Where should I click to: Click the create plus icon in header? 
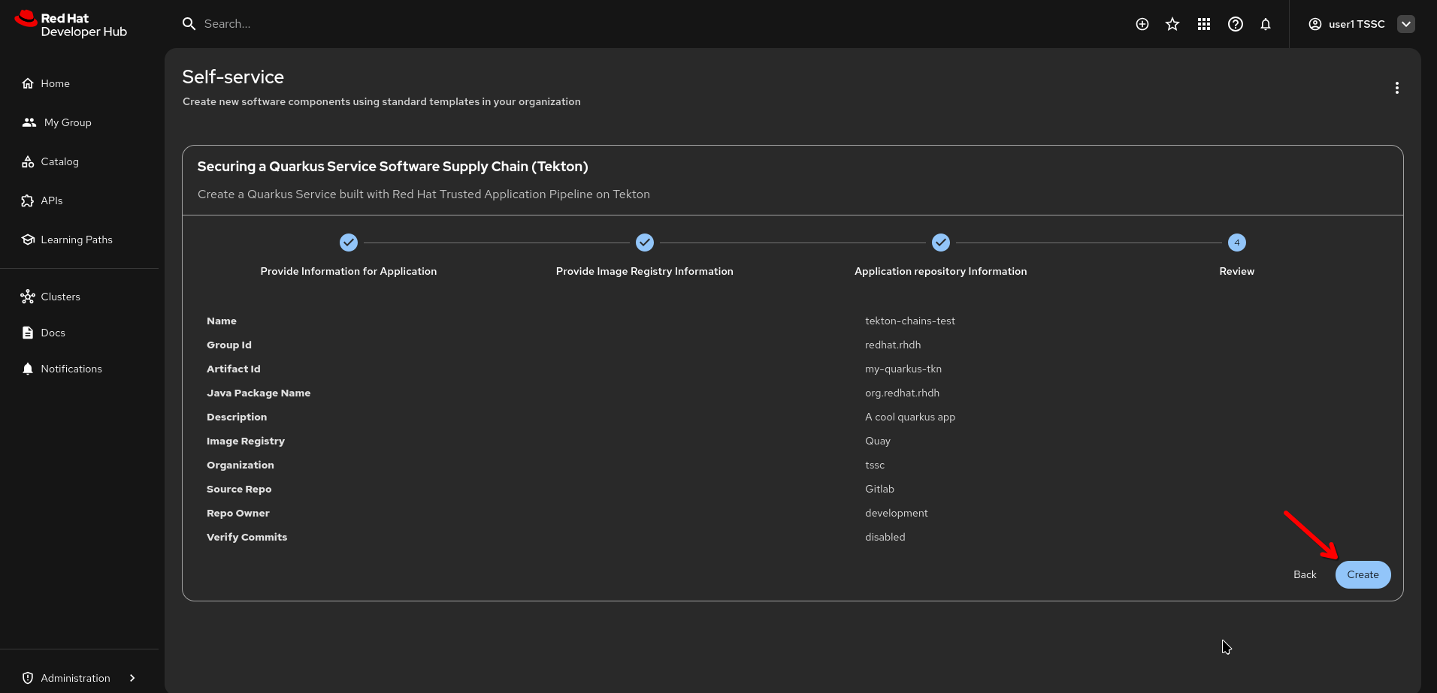(1142, 24)
